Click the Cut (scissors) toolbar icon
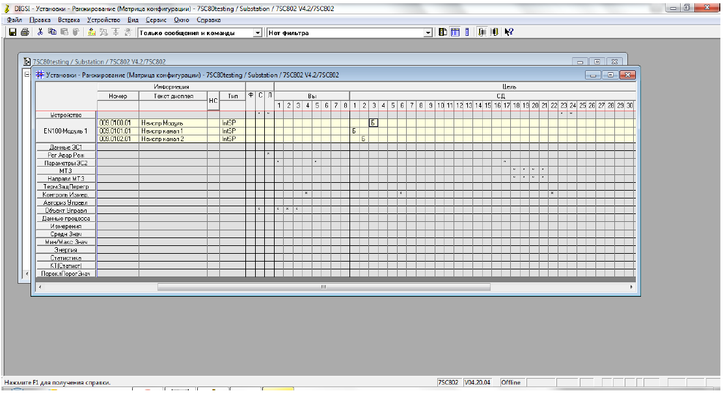 [40, 32]
